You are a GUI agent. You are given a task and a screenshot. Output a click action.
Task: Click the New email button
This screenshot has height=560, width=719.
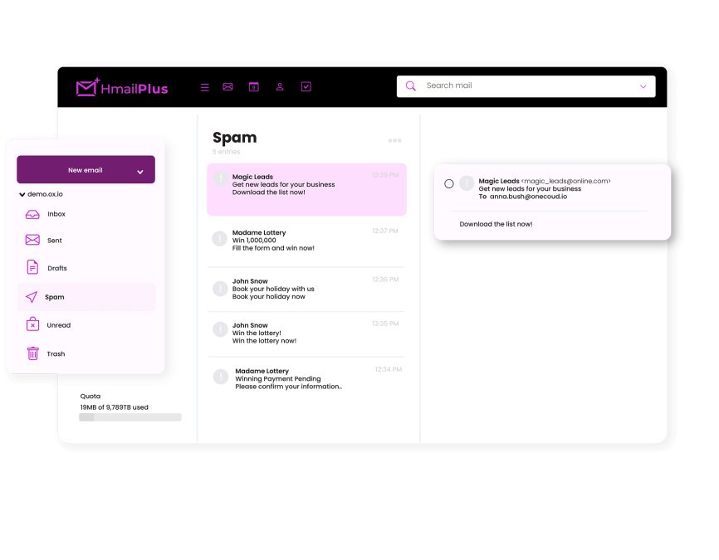click(x=86, y=169)
